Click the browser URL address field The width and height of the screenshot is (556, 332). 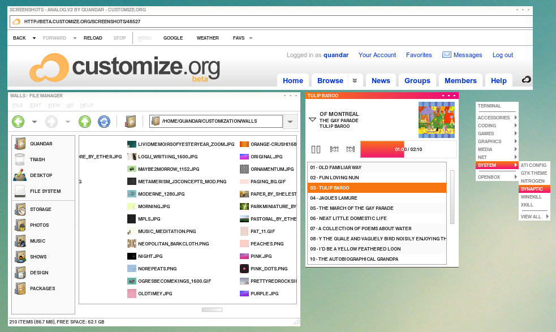coord(271,21)
